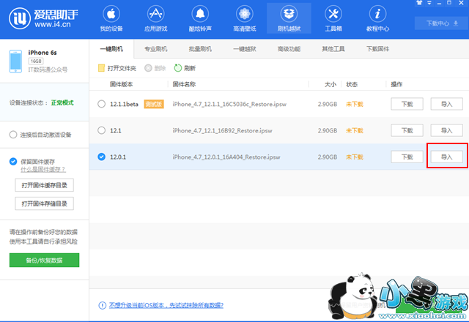Click 导入 button for 12.0.1 firmware
Image resolution: width=469 pixels, height=322 pixels.
(x=446, y=157)
